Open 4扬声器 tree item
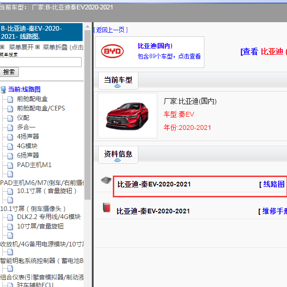The width and height of the screenshot is (287, 287). [x=28, y=136]
